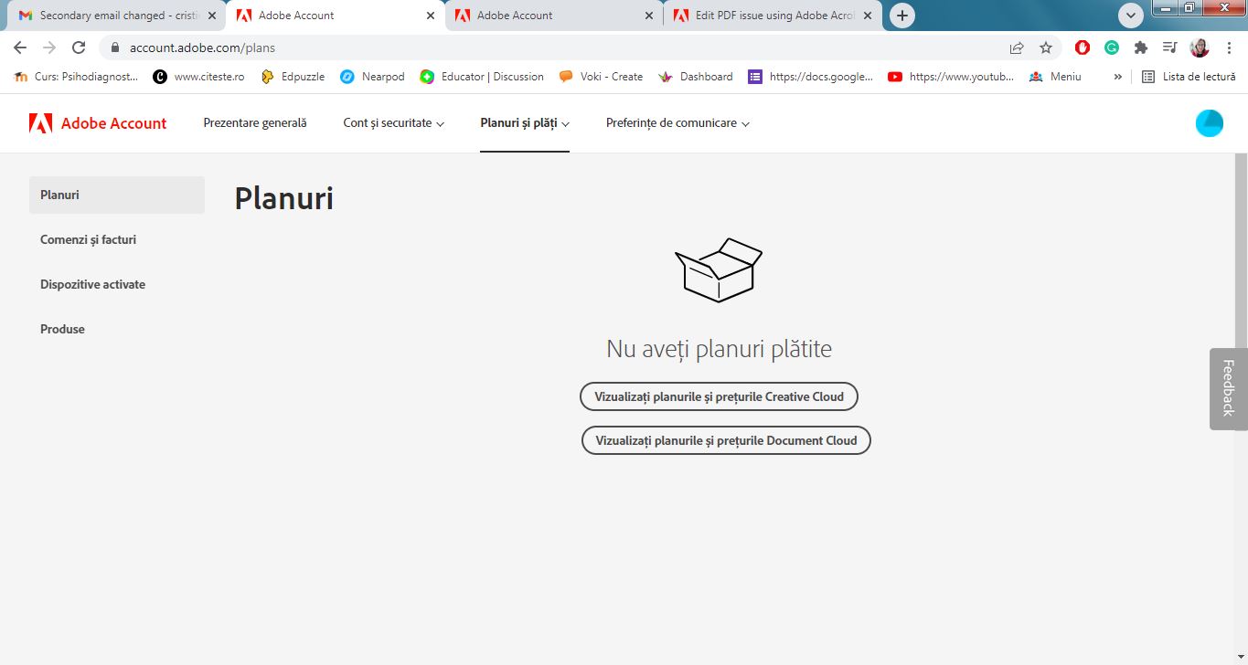Expand the Planuri și plăți dropdown
This screenshot has height=665, width=1248.
pyautogui.click(x=524, y=122)
